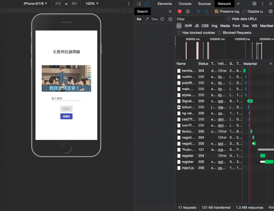Click the Search text field
274x211 pixels.
pos(154,19)
